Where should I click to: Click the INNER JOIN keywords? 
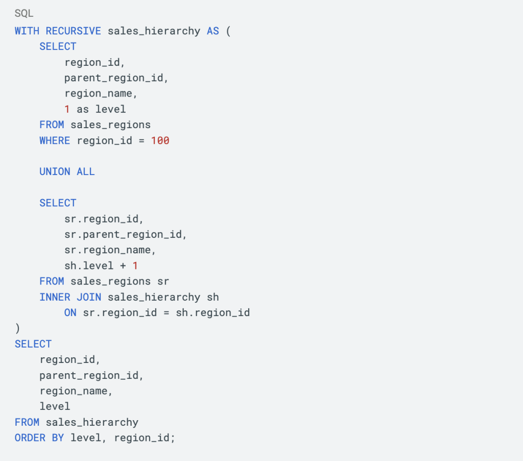[70, 297]
